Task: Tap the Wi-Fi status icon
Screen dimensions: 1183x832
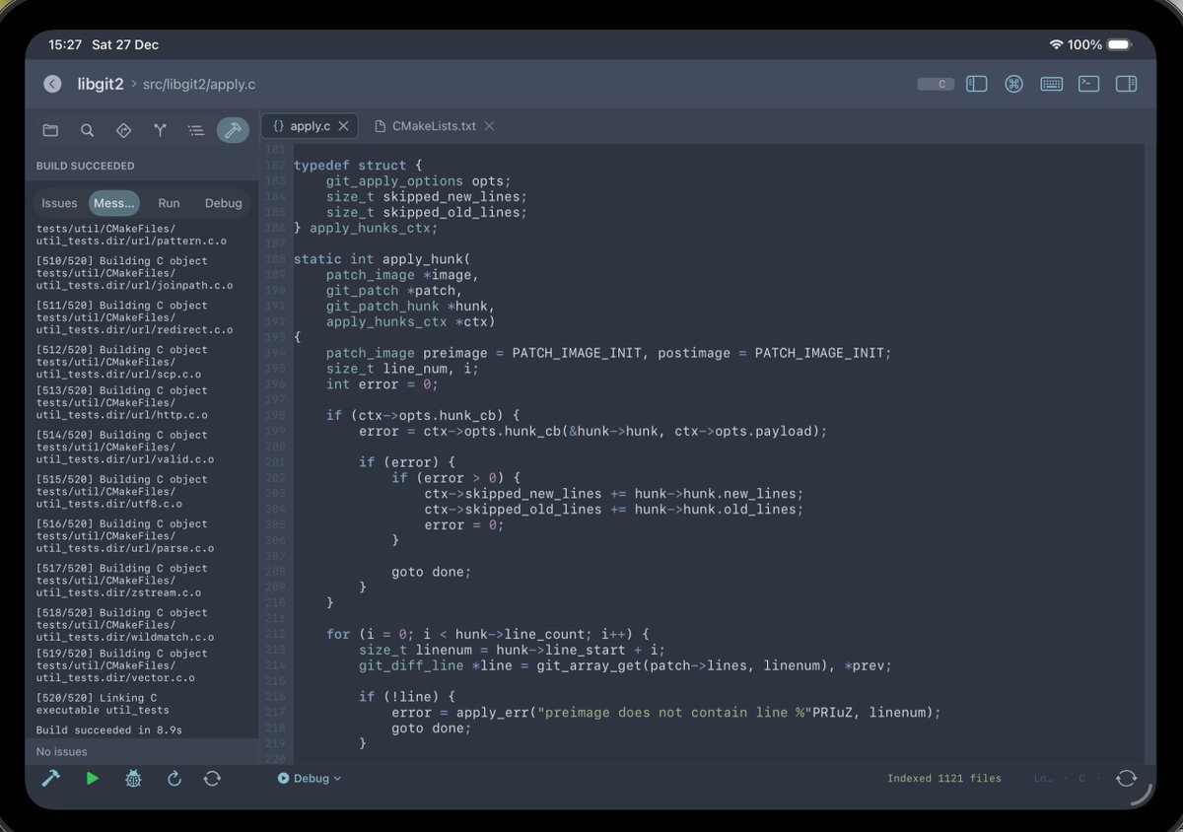Action: click(1056, 44)
